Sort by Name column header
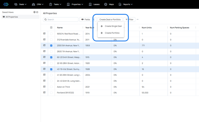The image size is (199, 122). pyautogui.click(x=60, y=28)
